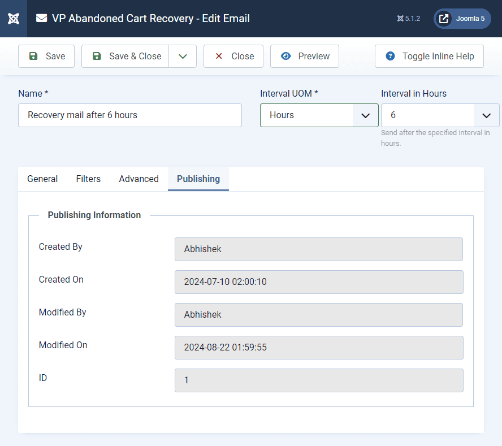502x446 pixels.
Task: Switch to the Filters tab
Action: (x=88, y=179)
